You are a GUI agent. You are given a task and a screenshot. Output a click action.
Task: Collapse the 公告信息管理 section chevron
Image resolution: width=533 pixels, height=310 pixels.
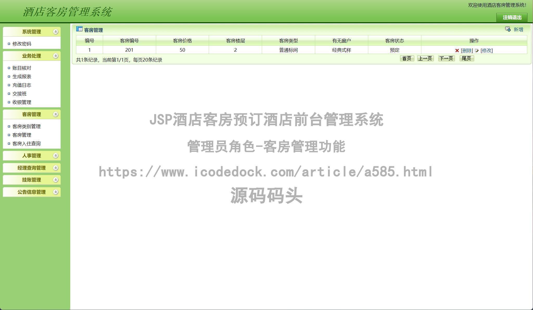pyautogui.click(x=55, y=192)
